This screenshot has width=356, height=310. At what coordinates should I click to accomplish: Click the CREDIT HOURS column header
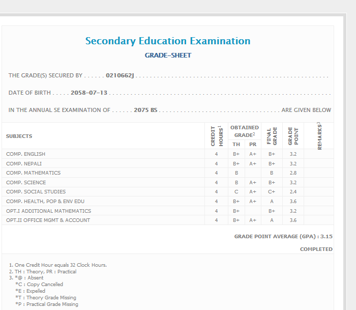click(217, 136)
